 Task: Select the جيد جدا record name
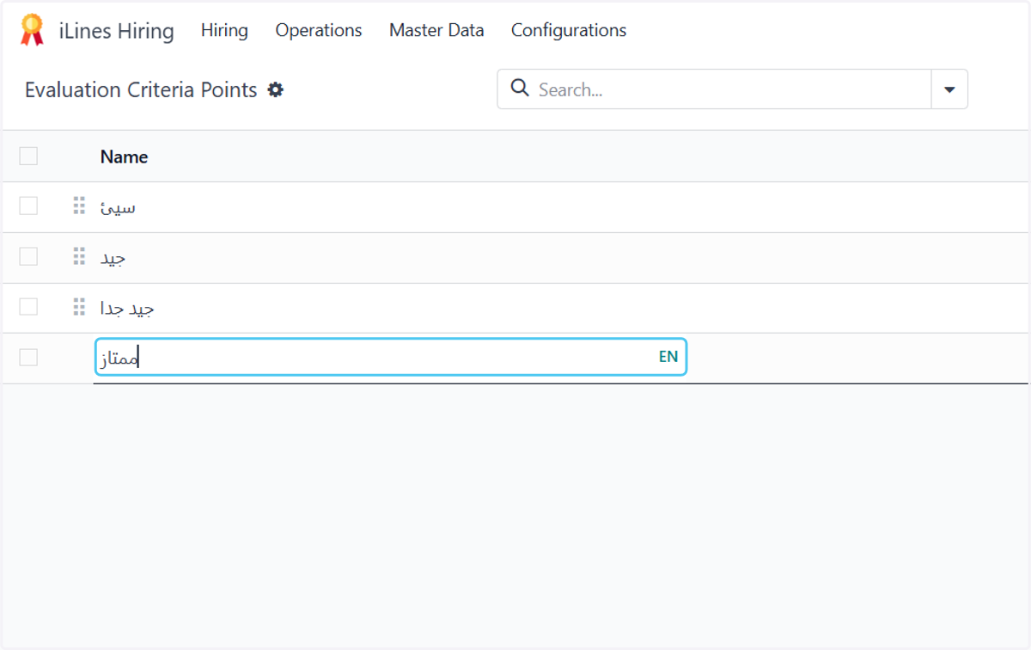point(127,309)
